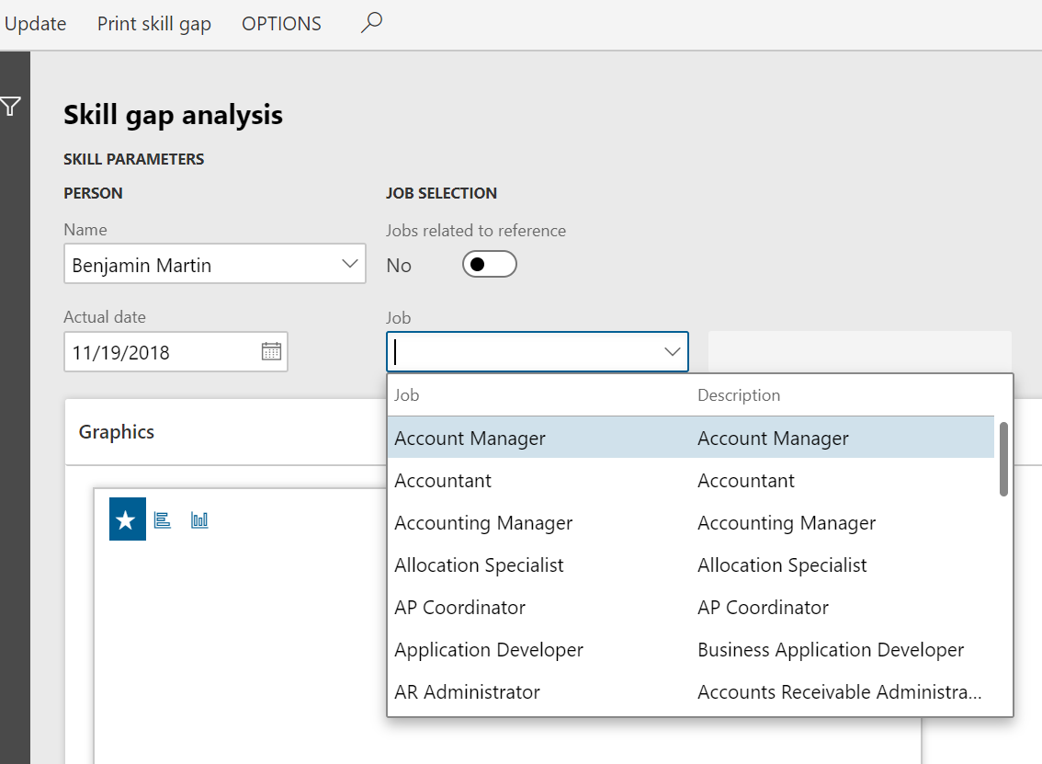This screenshot has width=1042, height=764.
Task: Click Print skill gap
Action: click(x=154, y=24)
